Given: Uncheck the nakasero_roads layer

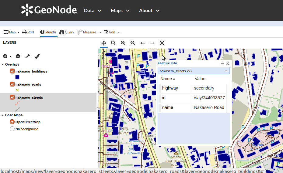Looking at the screenshot, I should coord(12,84).
